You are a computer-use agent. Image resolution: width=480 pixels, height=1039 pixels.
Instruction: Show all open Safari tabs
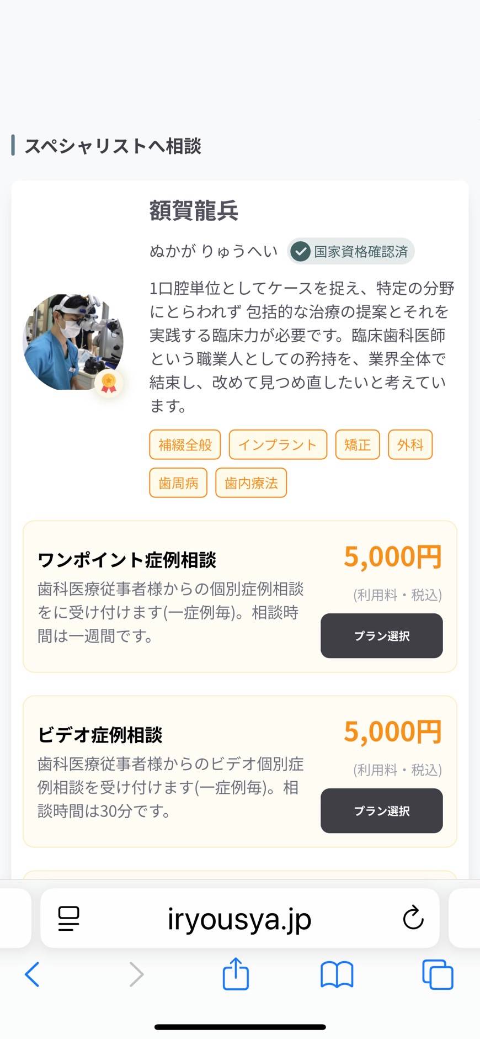click(438, 974)
